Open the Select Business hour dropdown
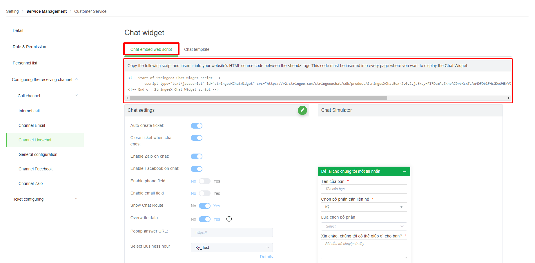Screen dimensions: 535x263 231,248
